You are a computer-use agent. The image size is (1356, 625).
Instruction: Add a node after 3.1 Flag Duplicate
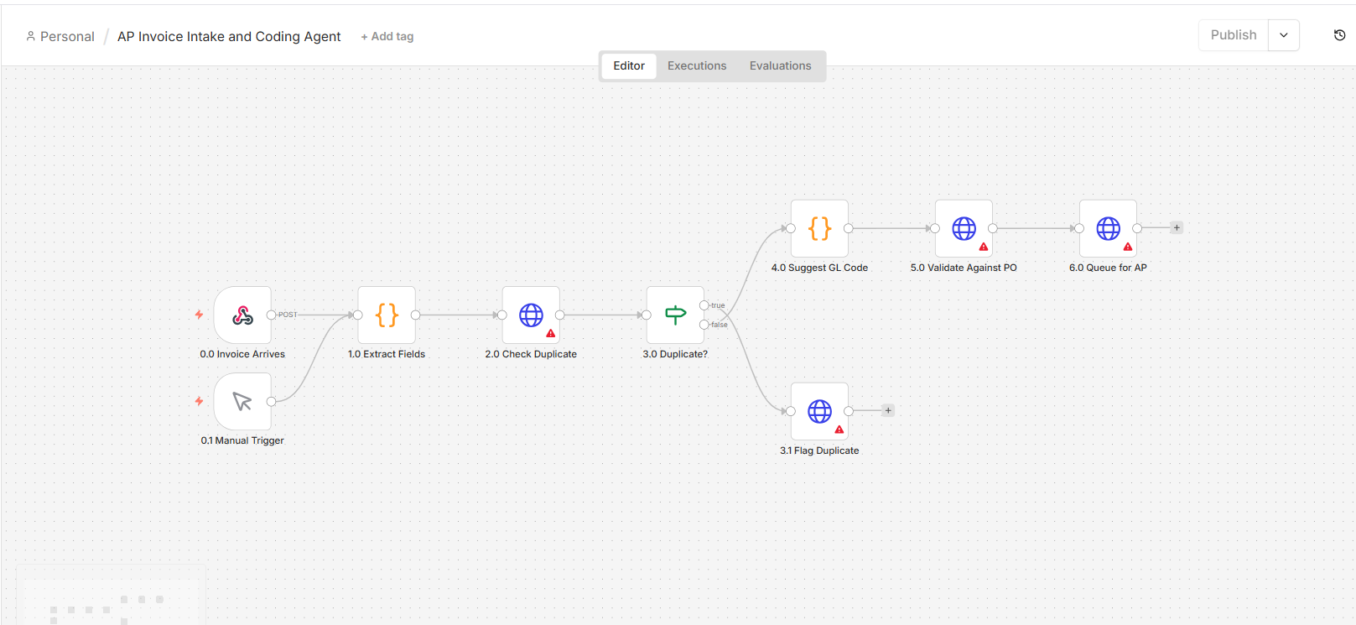point(888,410)
